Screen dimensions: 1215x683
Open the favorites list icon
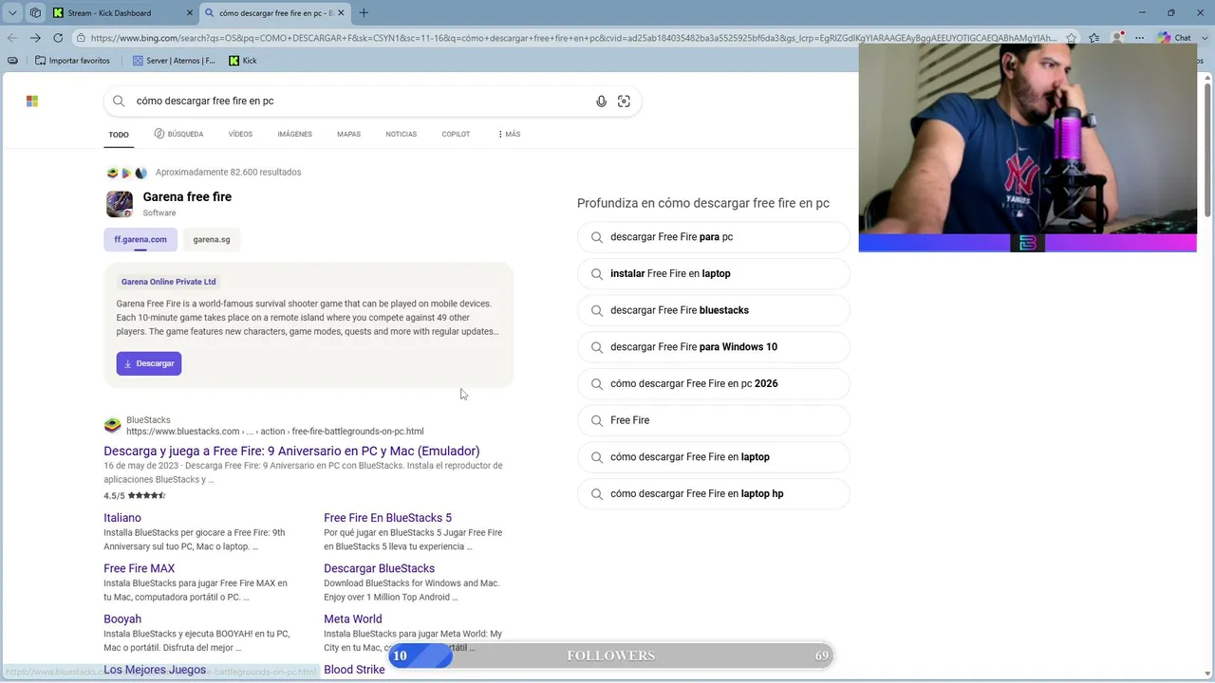[x=1094, y=38]
